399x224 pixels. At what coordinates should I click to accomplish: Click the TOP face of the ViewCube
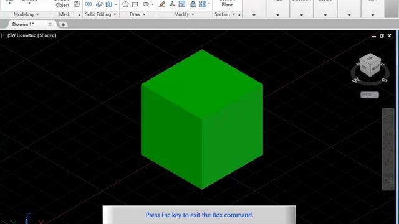370,58
